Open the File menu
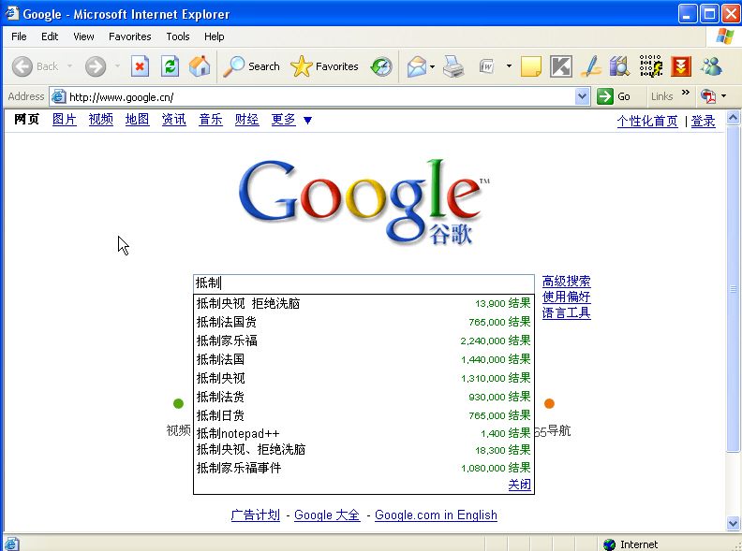The height and width of the screenshot is (551, 742). tap(19, 36)
